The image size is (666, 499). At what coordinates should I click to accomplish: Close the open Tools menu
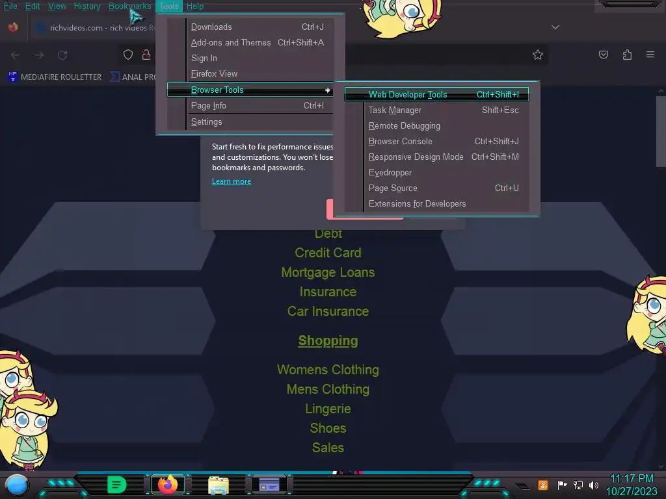(x=169, y=6)
